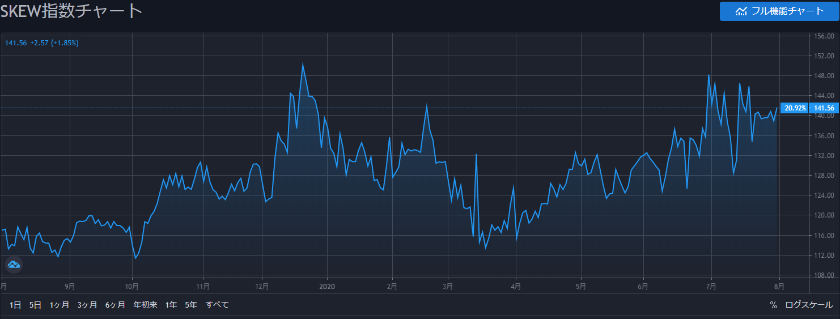Click the TradingView cloud logo icon
840x319 pixels.
14,264
